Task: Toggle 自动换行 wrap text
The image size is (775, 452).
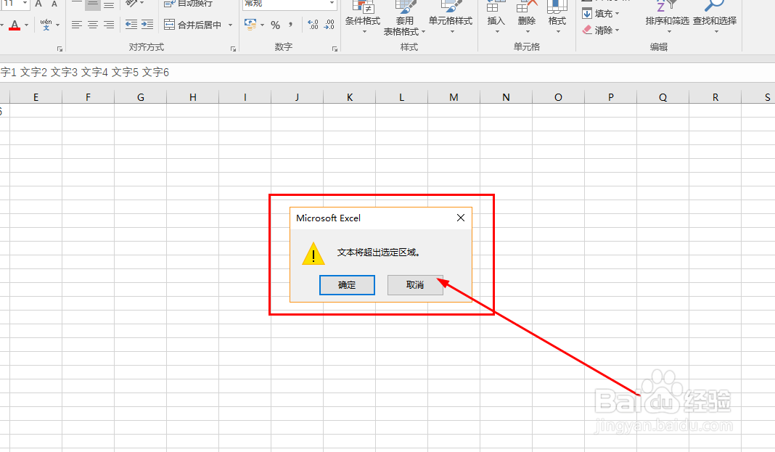Action: point(188,4)
